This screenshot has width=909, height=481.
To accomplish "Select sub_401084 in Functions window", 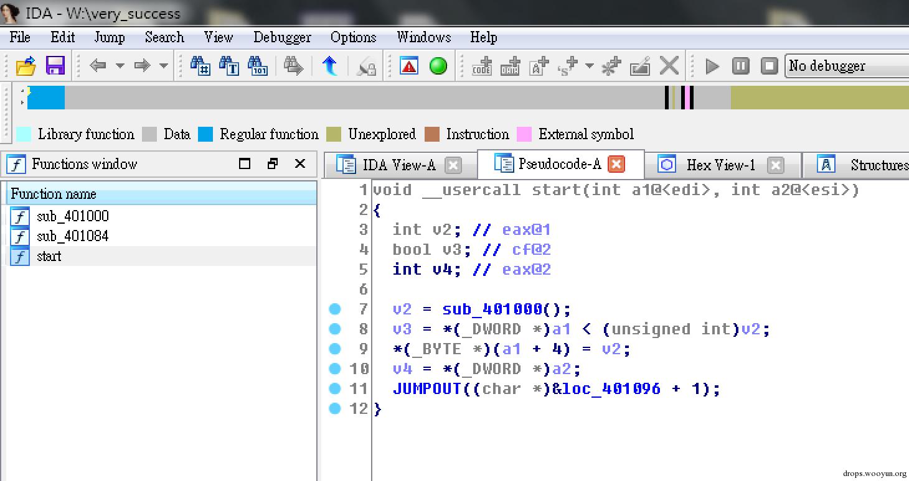I will [x=72, y=236].
